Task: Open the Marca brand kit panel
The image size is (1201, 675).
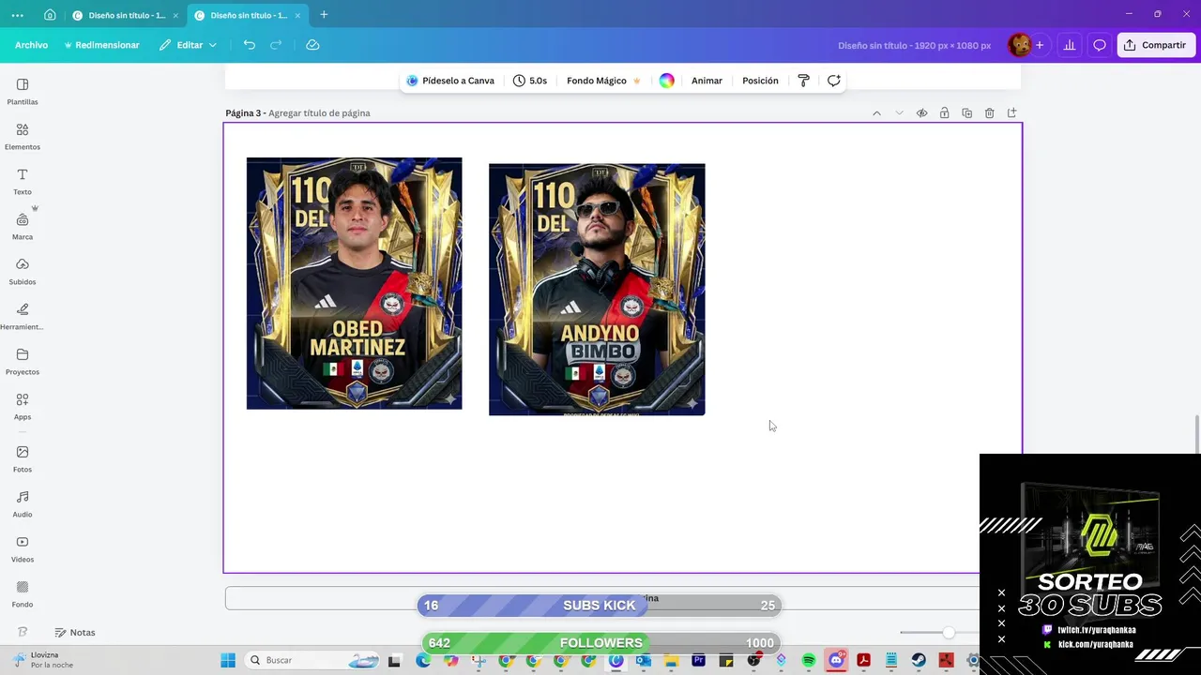Action: click(x=23, y=226)
